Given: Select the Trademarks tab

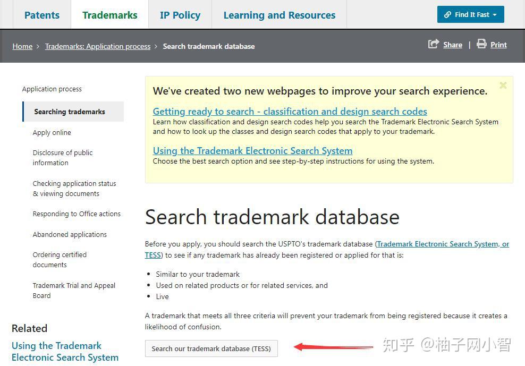Looking at the screenshot, I should (x=109, y=15).
